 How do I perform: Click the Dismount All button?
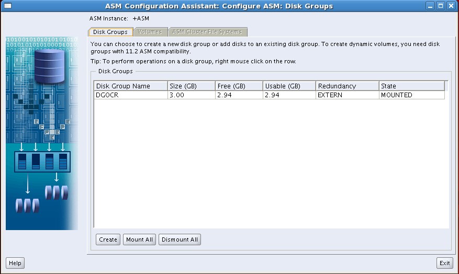tap(180, 239)
